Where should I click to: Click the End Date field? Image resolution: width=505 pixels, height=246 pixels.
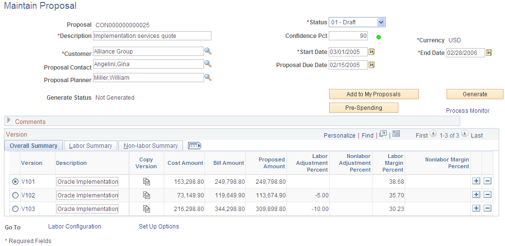(466, 53)
